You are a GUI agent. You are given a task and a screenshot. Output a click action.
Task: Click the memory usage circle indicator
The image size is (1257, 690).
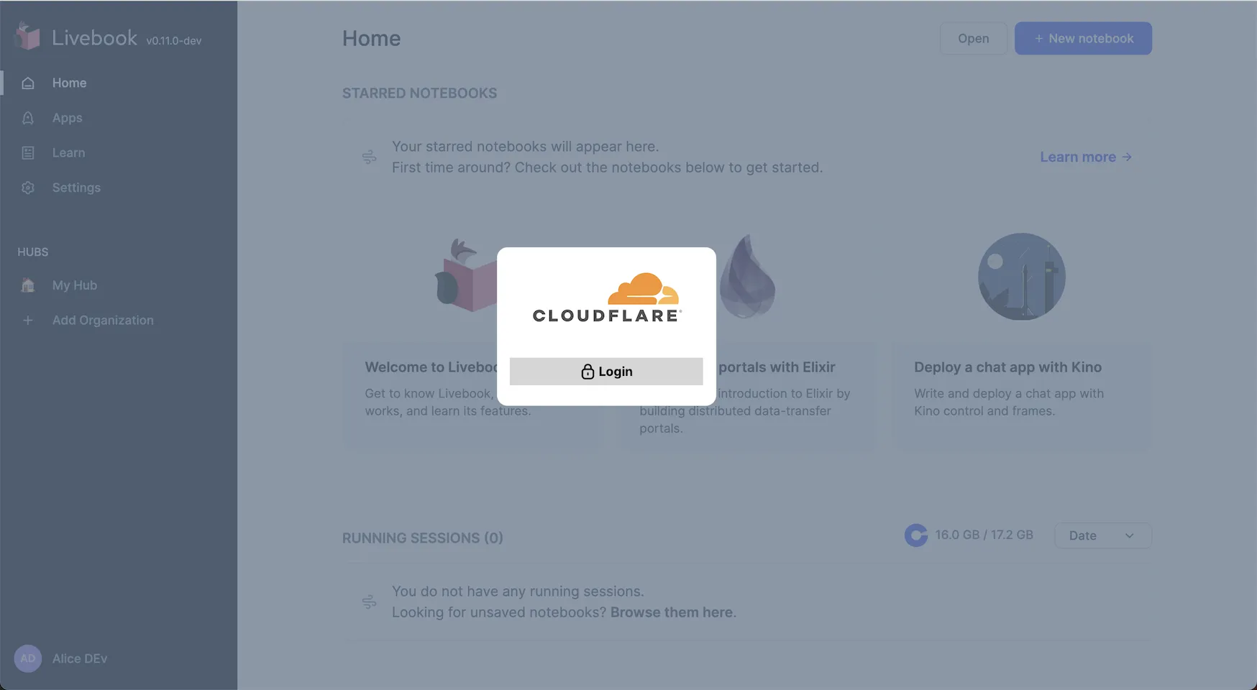pos(916,535)
